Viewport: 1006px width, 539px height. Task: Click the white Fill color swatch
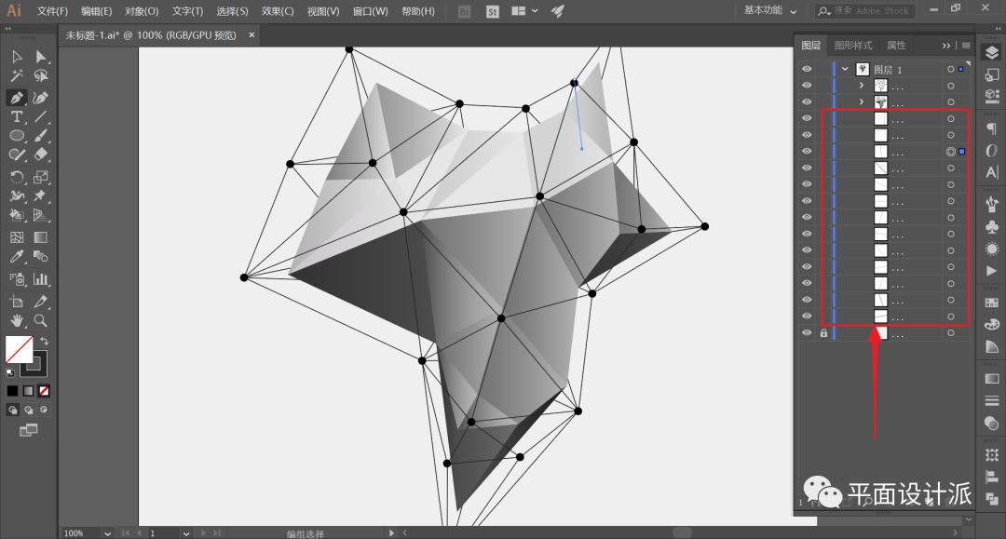tap(19, 349)
